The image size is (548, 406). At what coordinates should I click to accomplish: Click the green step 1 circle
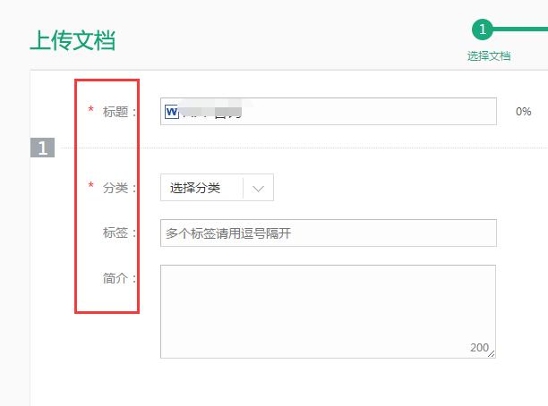483,30
